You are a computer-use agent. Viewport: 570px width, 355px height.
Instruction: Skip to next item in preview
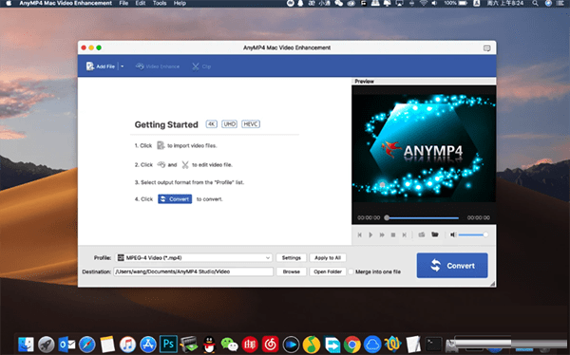coord(405,235)
